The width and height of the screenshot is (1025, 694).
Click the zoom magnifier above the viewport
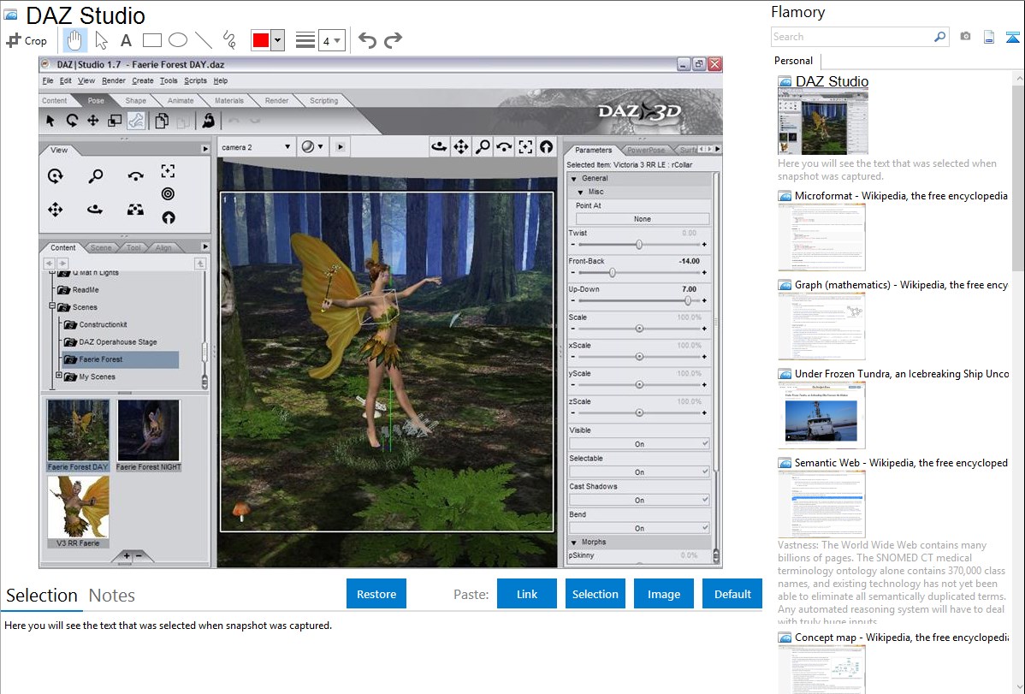pos(483,147)
